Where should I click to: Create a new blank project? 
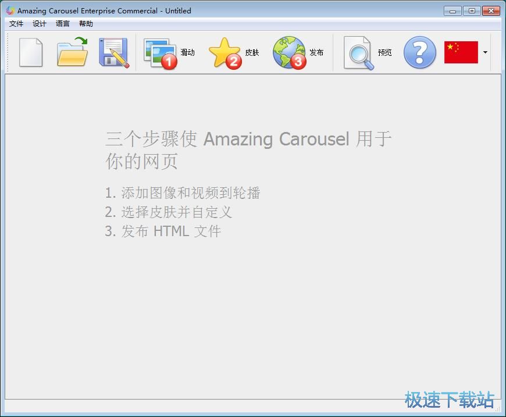tap(31, 52)
